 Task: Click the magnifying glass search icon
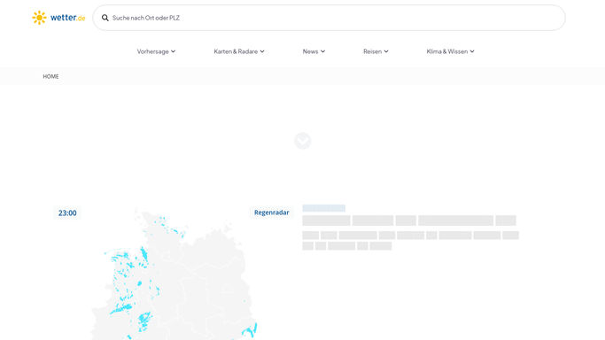coord(105,18)
